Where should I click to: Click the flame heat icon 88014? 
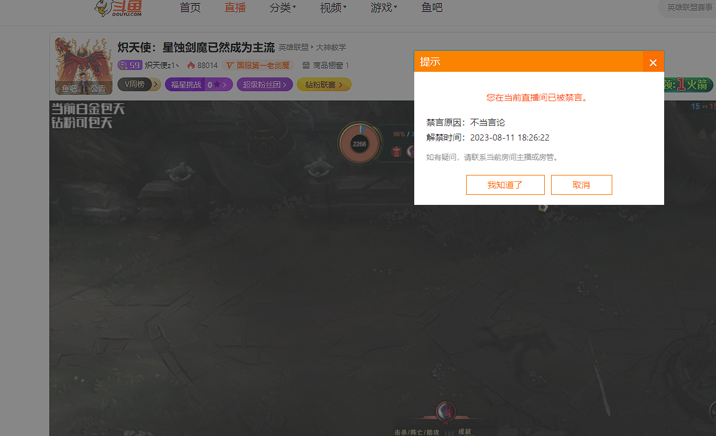[202, 66]
